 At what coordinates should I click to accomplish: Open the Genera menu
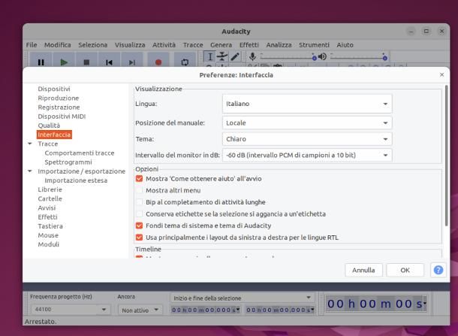pyautogui.click(x=221, y=45)
